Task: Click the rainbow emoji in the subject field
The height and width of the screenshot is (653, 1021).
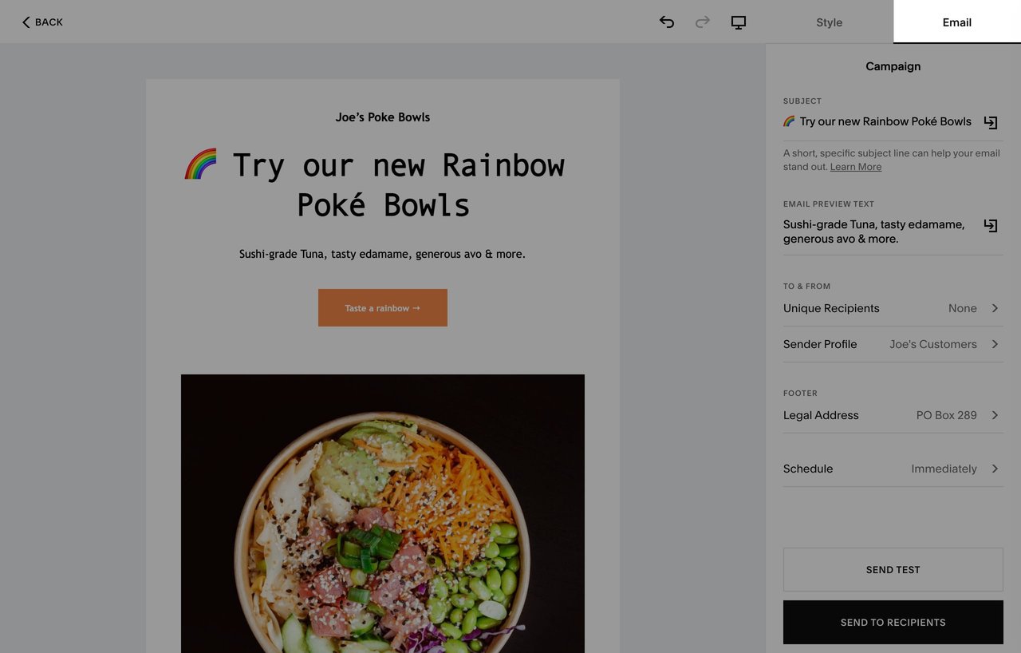Action: click(788, 121)
